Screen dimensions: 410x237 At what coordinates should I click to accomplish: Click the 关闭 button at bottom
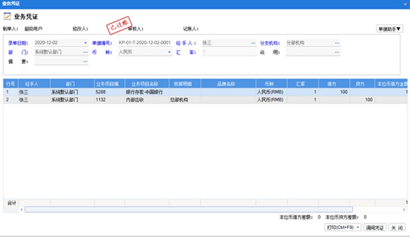[x=397, y=227]
